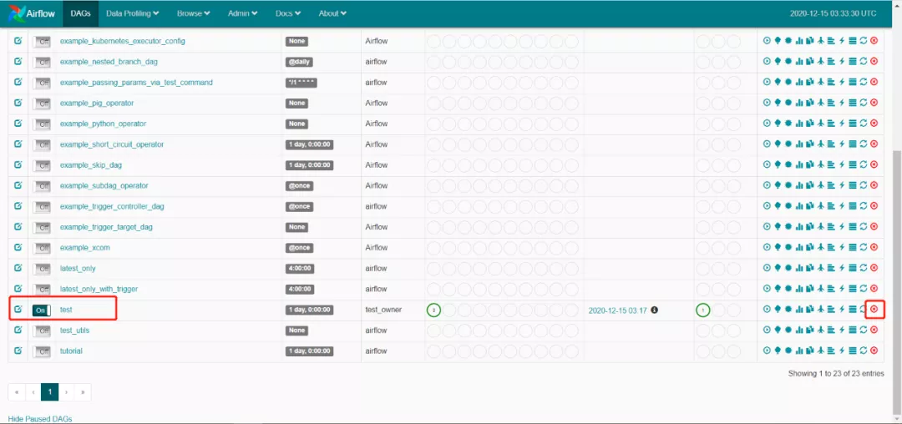The image size is (902, 424).
Task: Expand the Admin dropdown menu
Action: [x=242, y=13]
